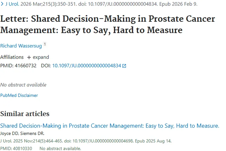Click the Affiliations label
Image resolution: width=226 pixels, height=151 pixels.
pos(12,57)
